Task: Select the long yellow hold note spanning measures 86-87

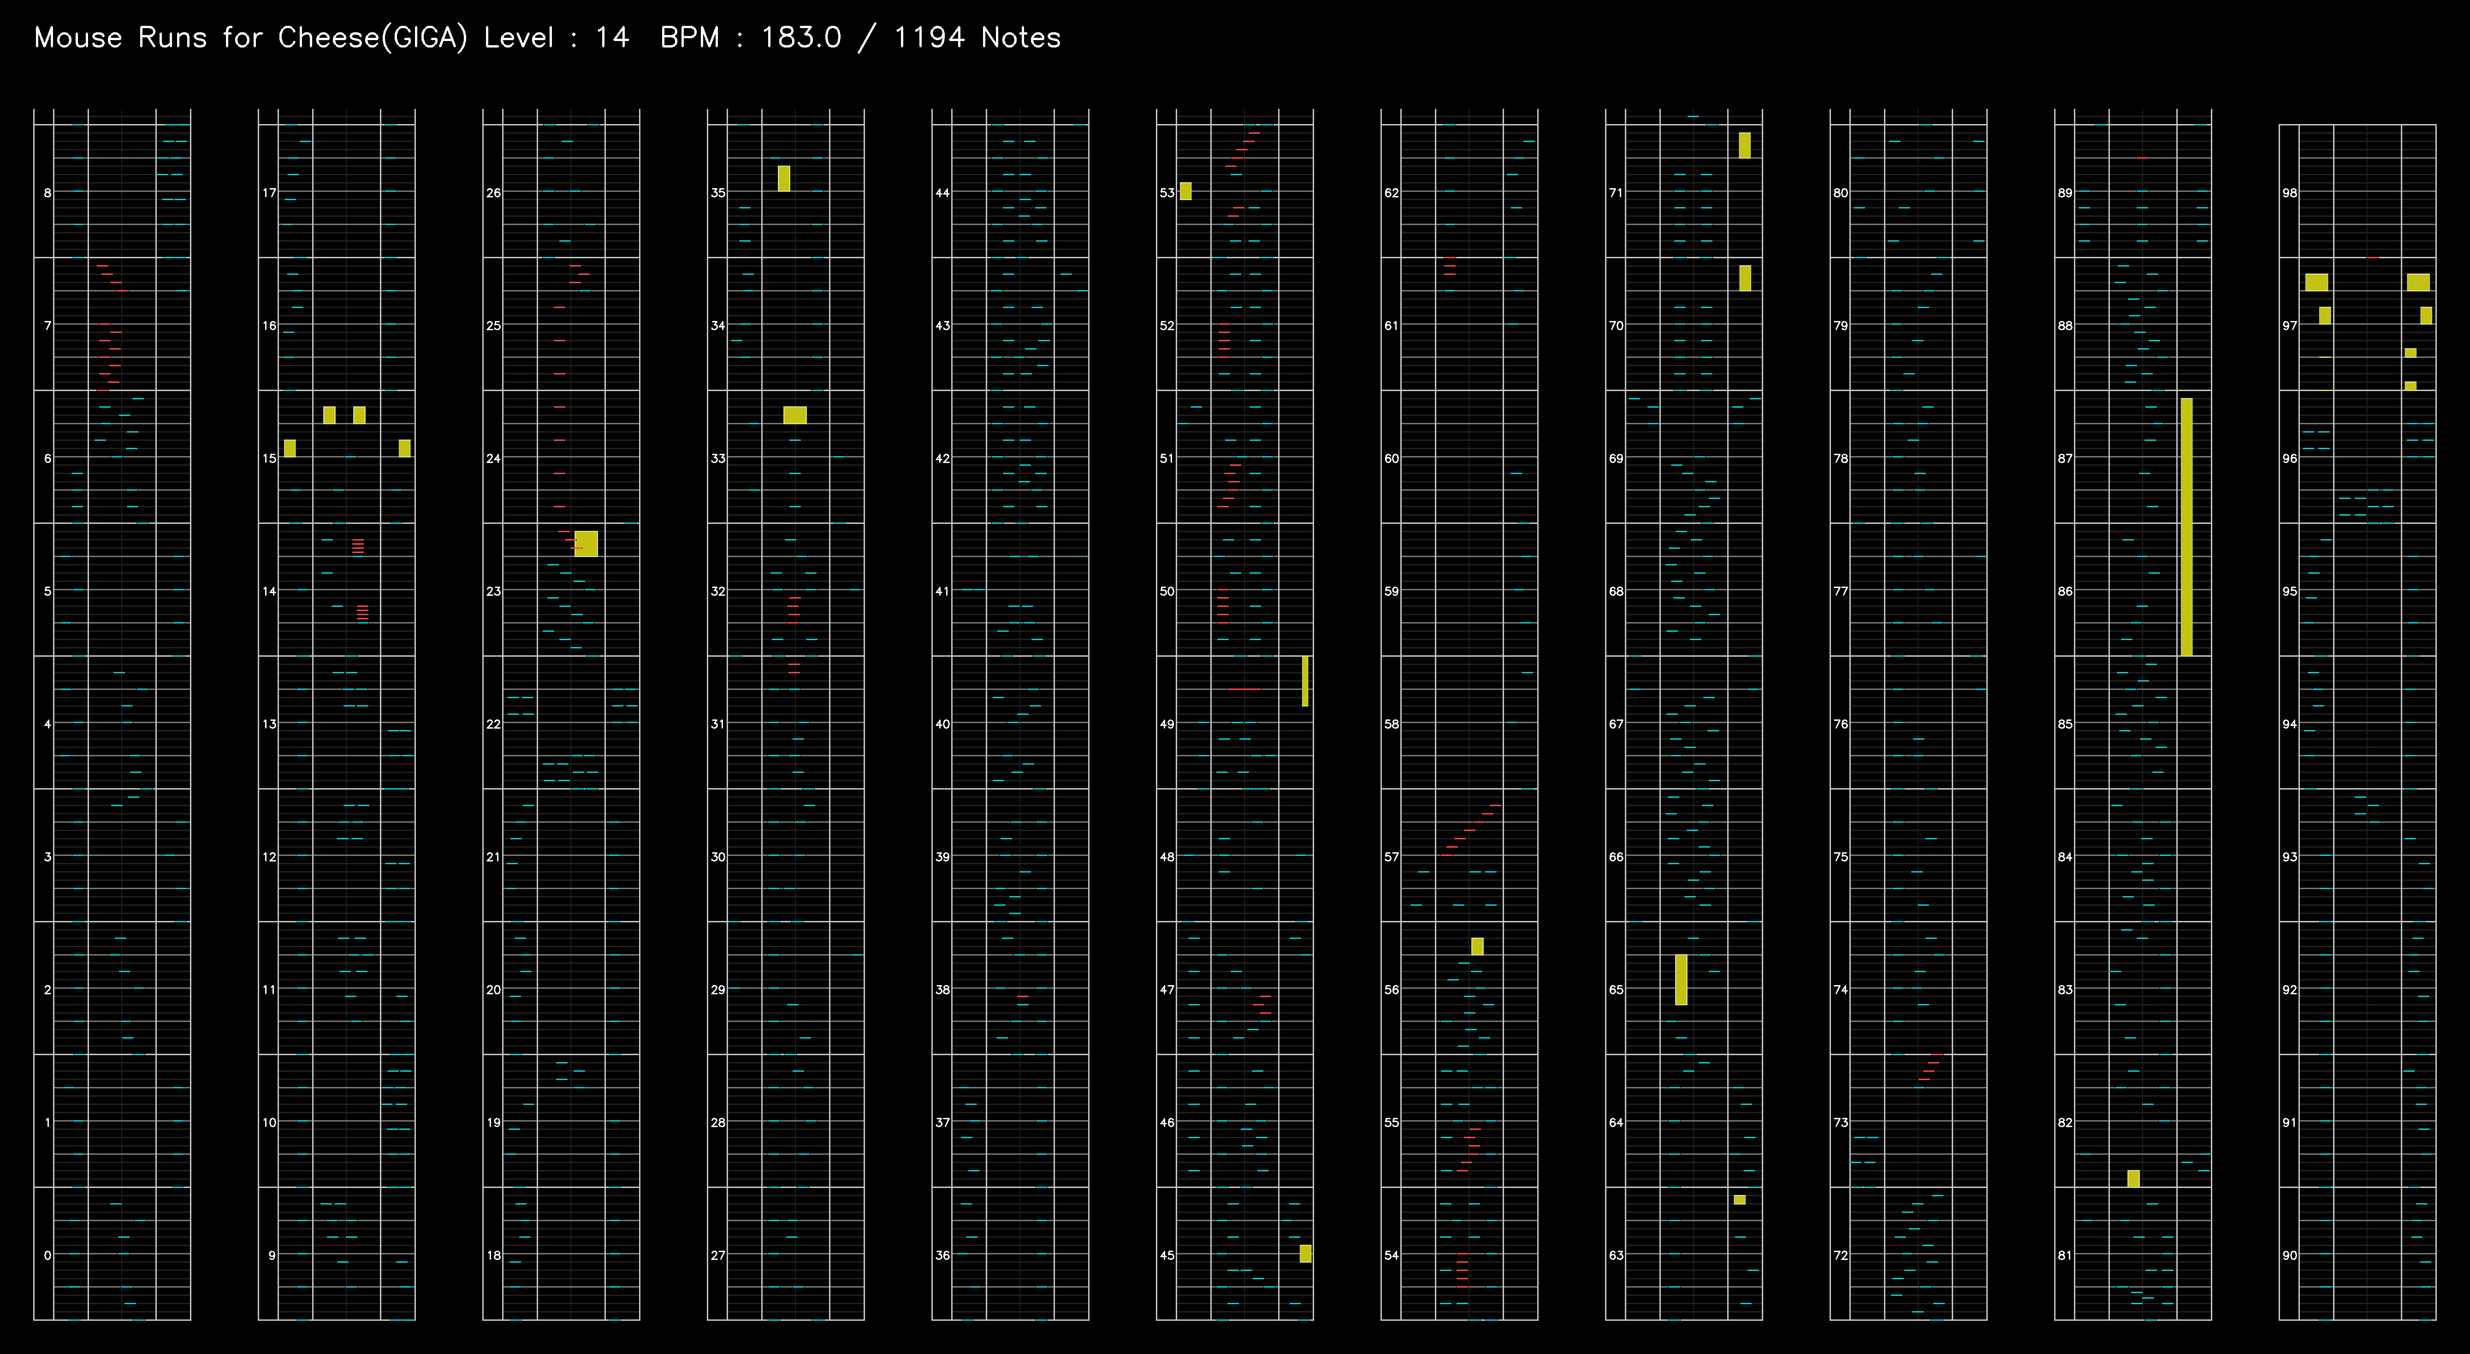Action: coord(2186,527)
